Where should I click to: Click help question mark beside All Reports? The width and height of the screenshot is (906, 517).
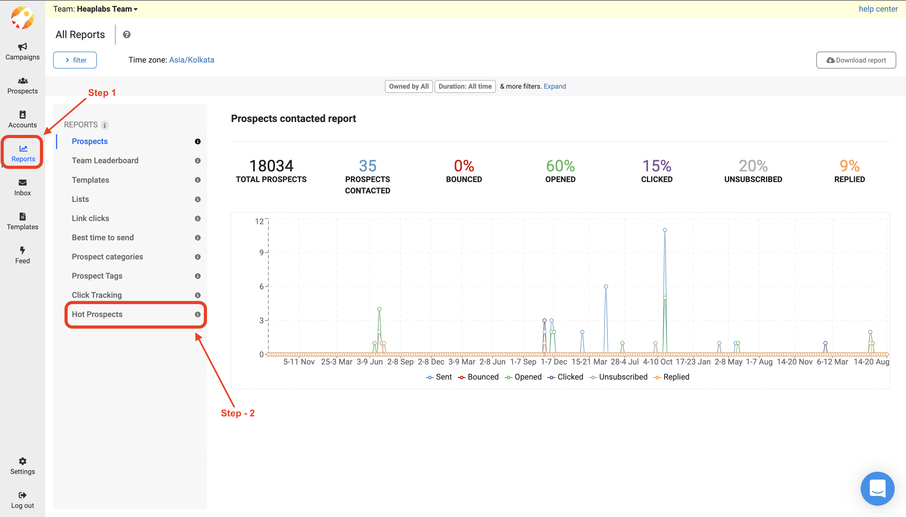tap(126, 35)
